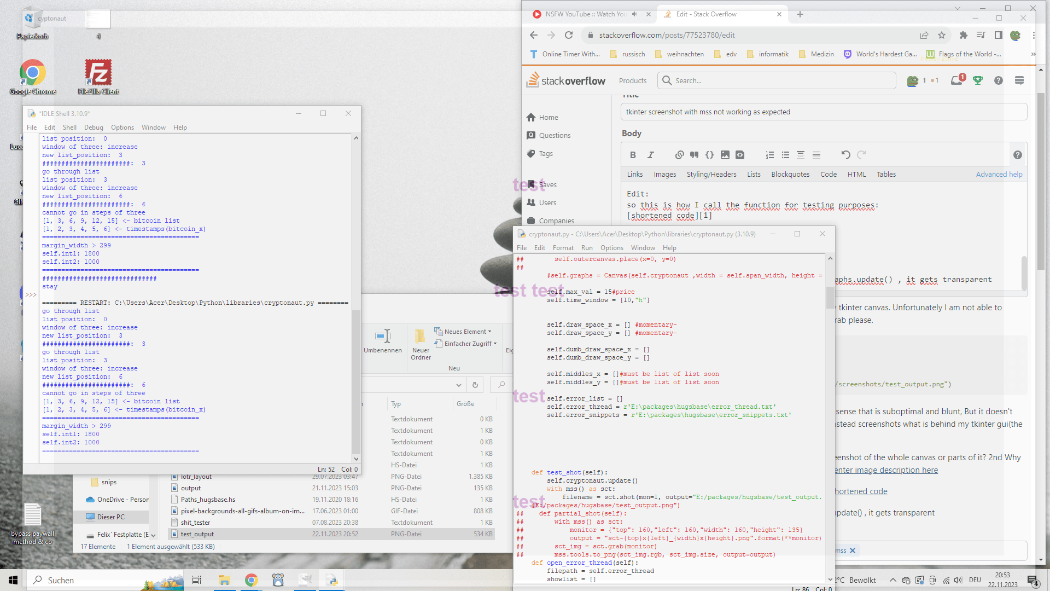Click the cryptonaut.py editor vertical scrollbar
The height and width of the screenshot is (591, 1050).
[x=830, y=298]
